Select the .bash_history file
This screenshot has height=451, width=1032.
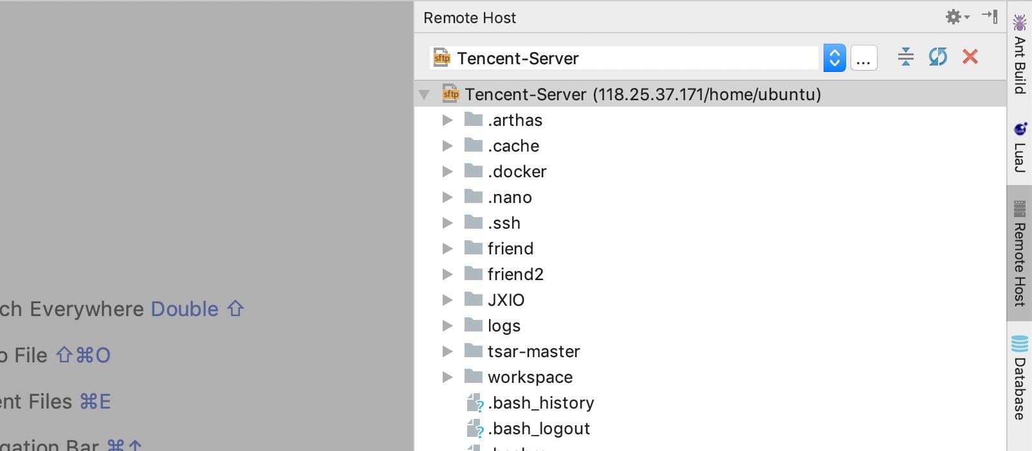point(540,403)
